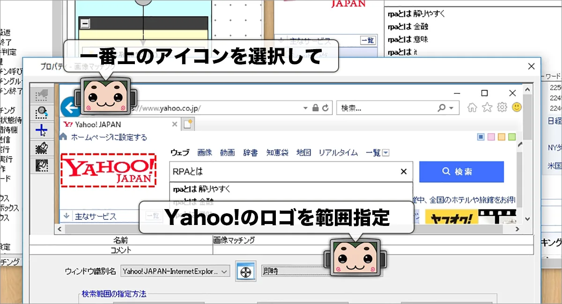This screenshot has width=562, height=304.
Task: Click the house icon beside ホームページに設定する
Action: (64, 137)
